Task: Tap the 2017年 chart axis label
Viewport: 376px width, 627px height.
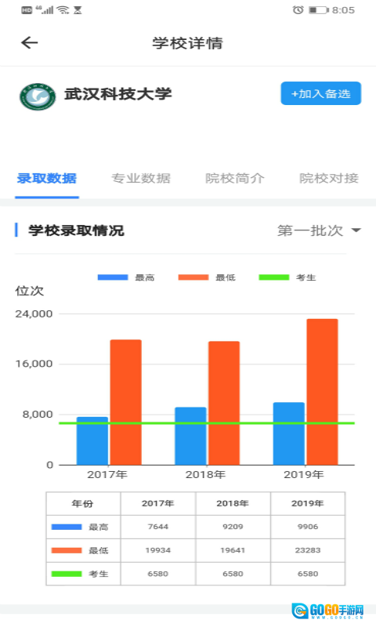Action: click(107, 475)
